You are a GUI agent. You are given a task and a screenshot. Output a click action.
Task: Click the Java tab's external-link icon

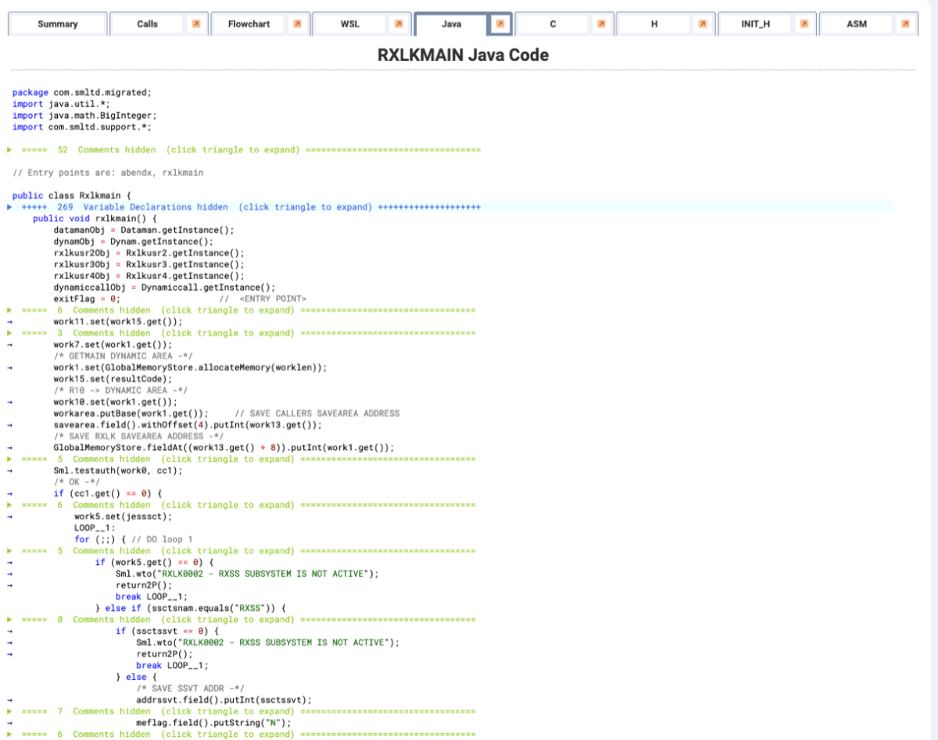point(501,24)
